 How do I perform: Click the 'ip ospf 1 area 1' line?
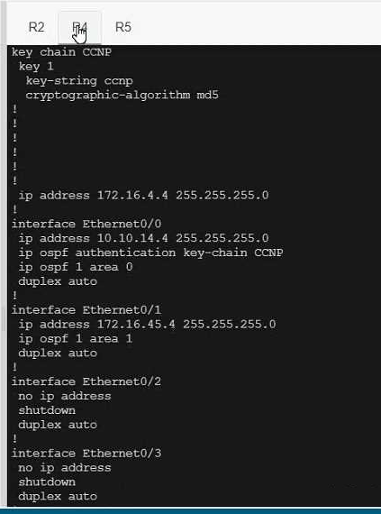tap(76, 339)
